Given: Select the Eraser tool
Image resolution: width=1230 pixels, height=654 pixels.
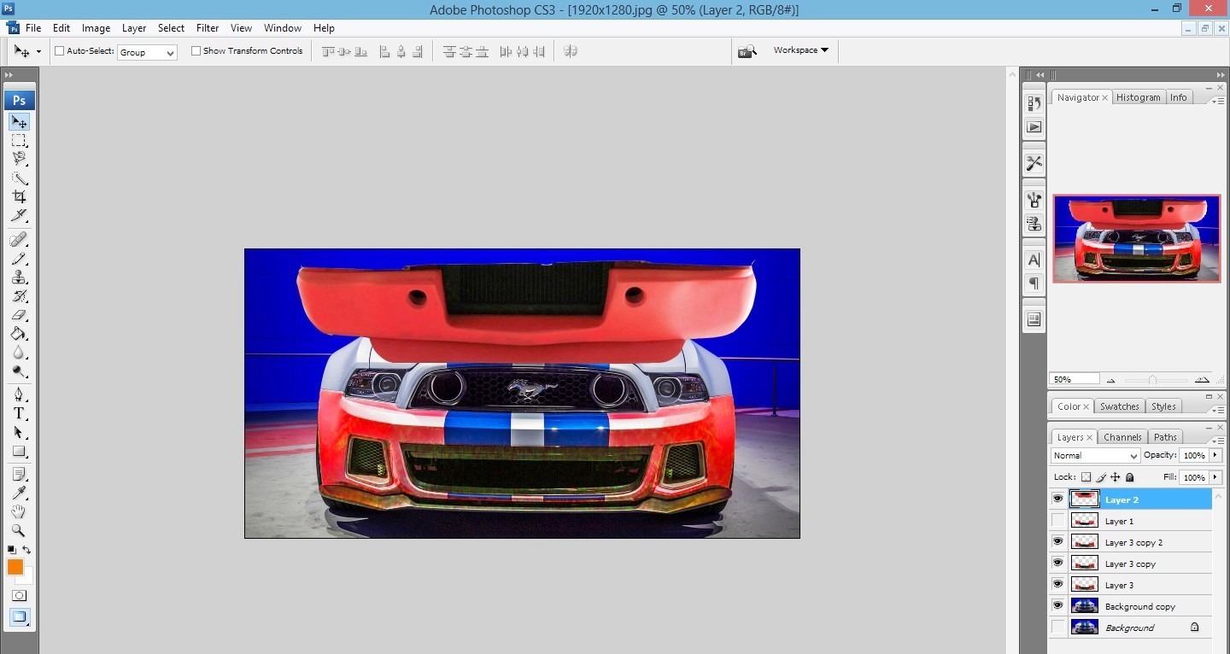Looking at the screenshot, I should click(19, 315).
